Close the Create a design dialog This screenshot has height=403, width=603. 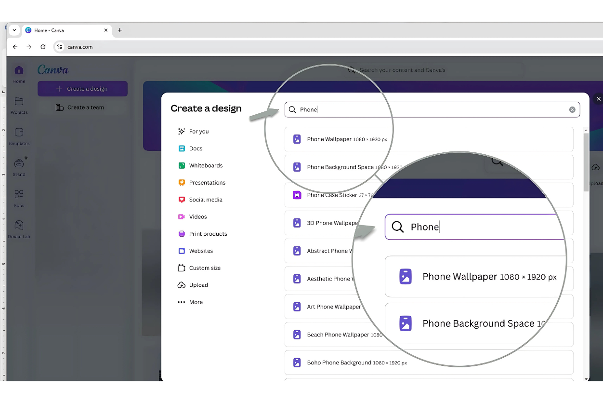(599, 99)
